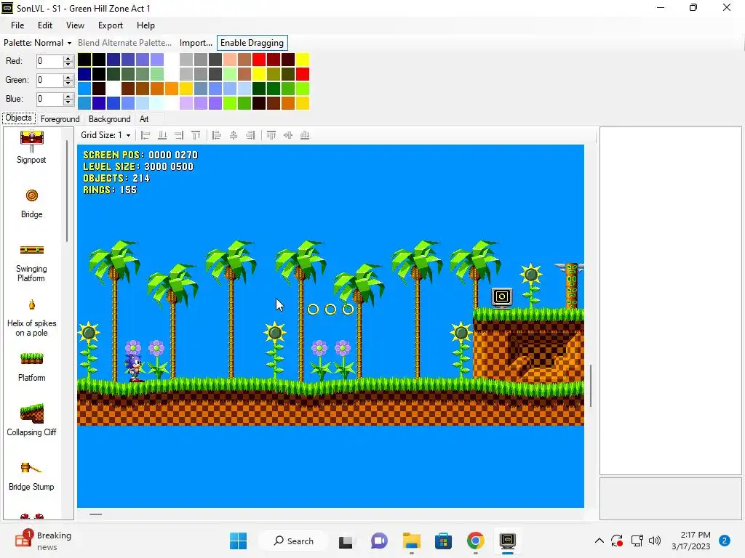Open the Help menu
Image resolution: width=745 pixels, height=558 pixels.
click(146, 25)
